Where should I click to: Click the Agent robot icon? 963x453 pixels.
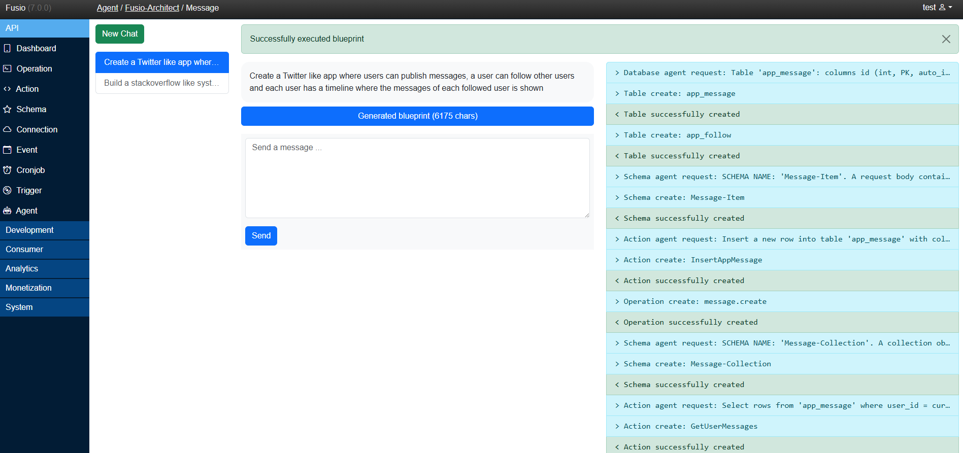coord(7,211)
